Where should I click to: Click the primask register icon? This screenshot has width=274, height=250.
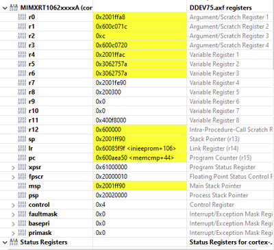[22, 233]
